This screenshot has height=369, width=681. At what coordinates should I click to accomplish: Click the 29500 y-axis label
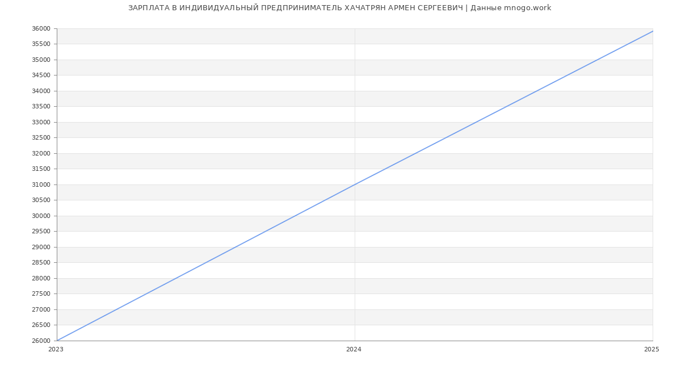pyautogui.click(x=41, y=232)
